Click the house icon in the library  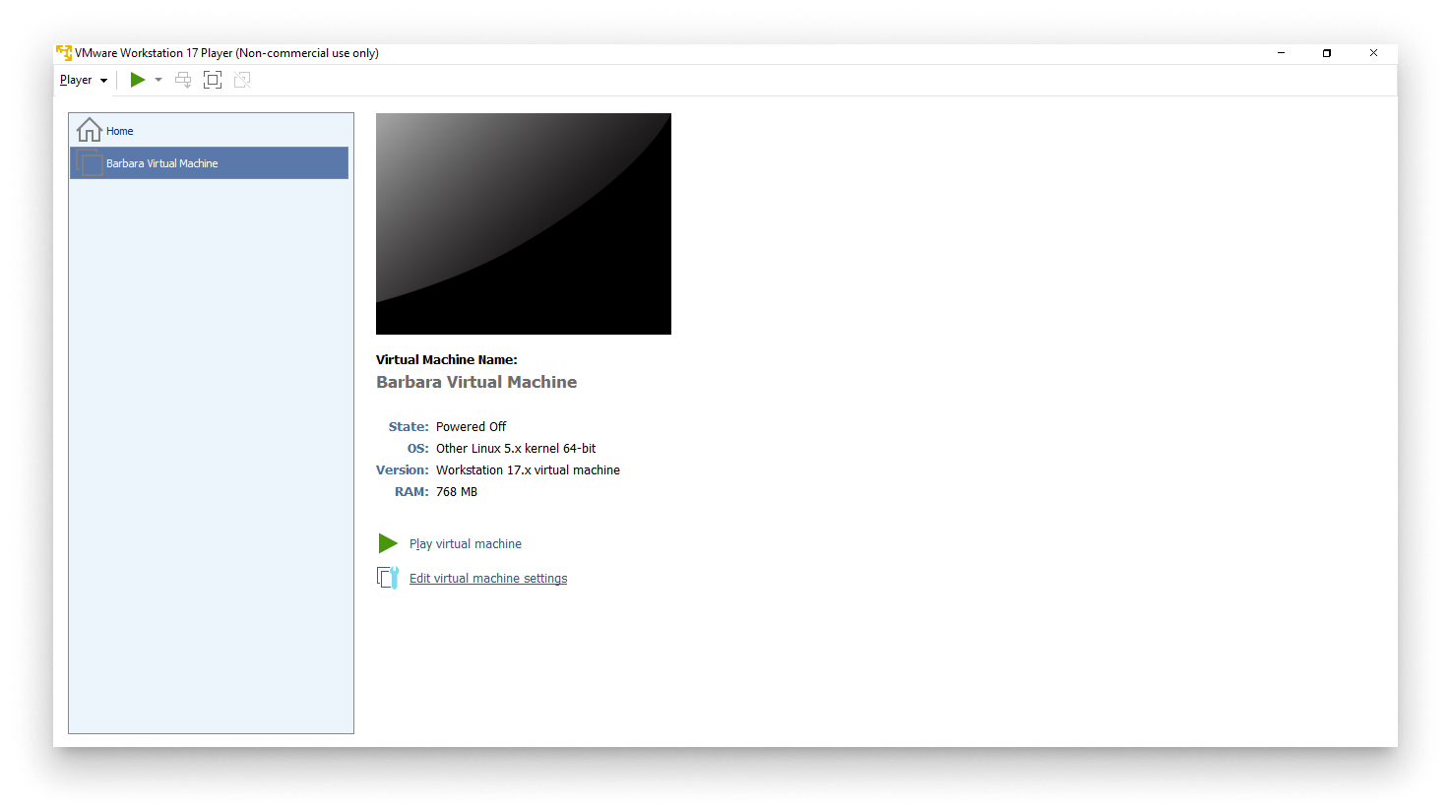pos(90,130)
